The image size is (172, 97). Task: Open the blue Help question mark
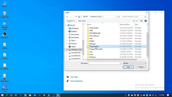tap(146, 21)
